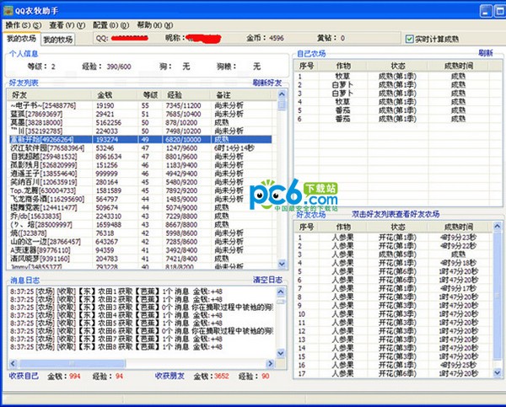The height and width of the screenshot is (407, 506).
Task: Click the message log horizontal scrollbar thumb
Action: [72, 364]
